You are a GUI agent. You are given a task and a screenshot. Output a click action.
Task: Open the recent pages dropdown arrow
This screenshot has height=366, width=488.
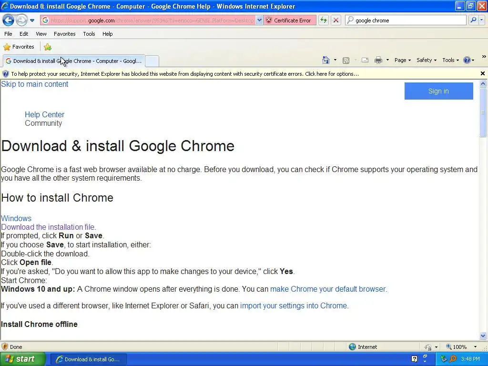(x=32, y=20)
